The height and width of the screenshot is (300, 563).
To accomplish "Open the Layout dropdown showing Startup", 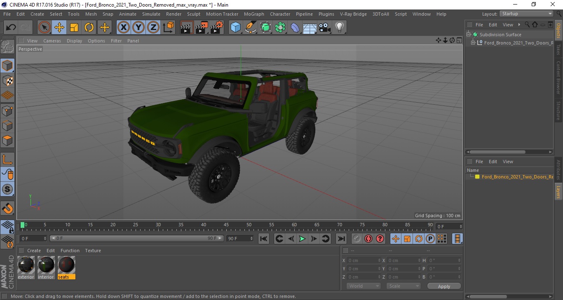I will click(526, 14).
